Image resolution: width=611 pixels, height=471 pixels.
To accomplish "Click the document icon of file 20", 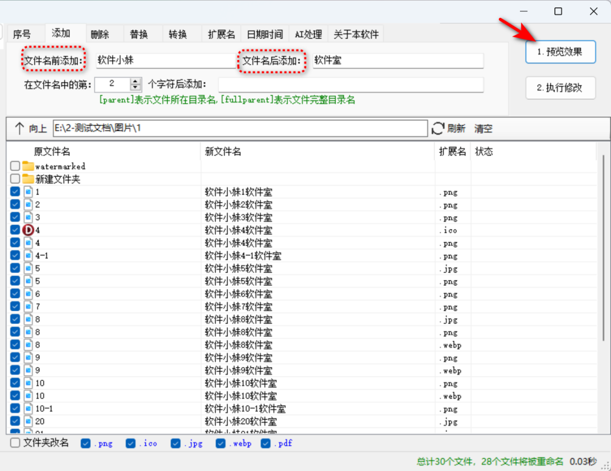I will click(x=29, y=421).
